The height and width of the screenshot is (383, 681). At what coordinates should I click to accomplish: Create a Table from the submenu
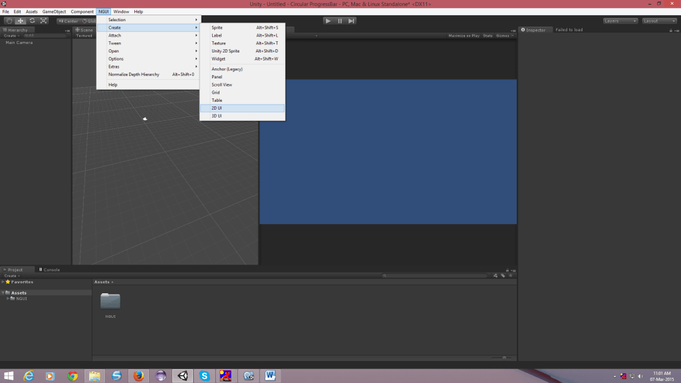pyautogui.click(x=242, y=100)
